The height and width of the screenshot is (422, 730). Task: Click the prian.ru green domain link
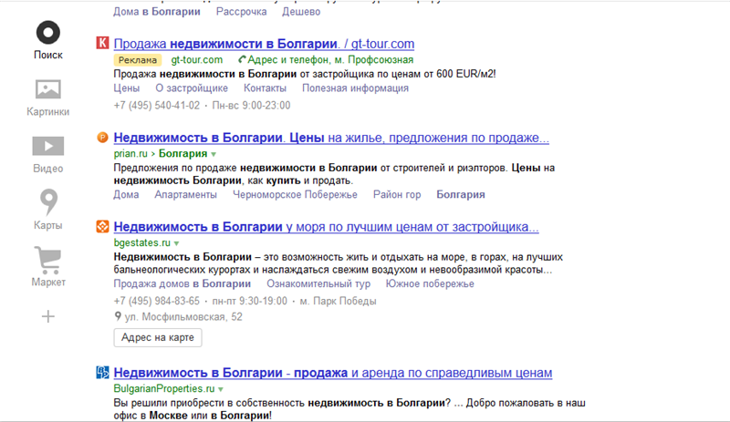[130, 153]
